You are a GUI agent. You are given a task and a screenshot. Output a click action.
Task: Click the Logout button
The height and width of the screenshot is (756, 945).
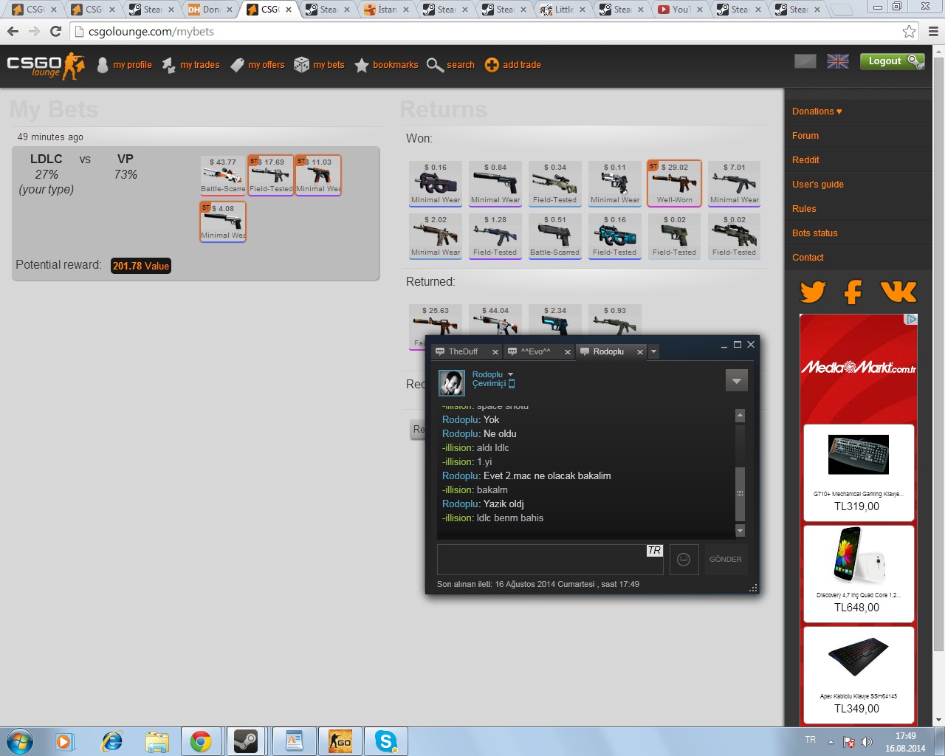(x=892, y=61)
